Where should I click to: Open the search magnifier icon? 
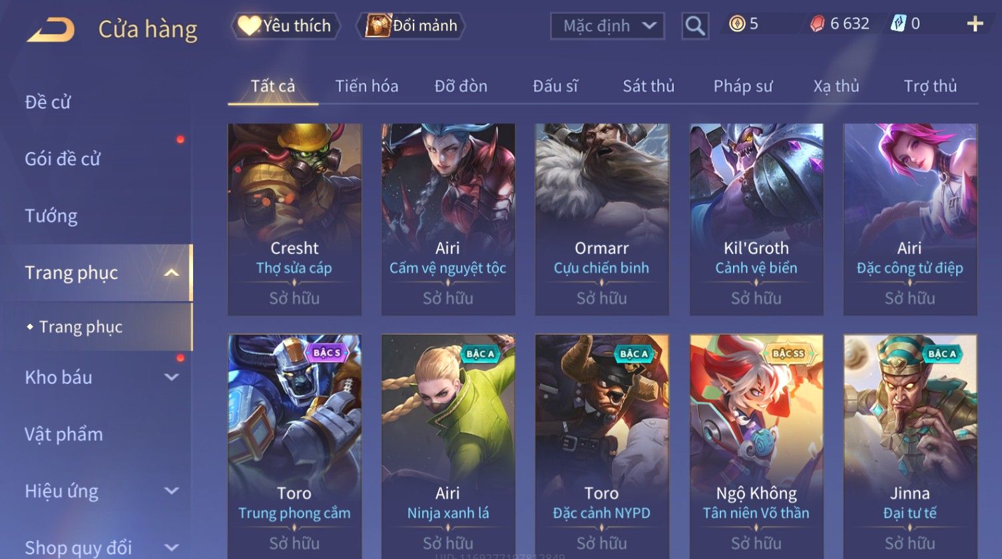(x=694, y=26)
